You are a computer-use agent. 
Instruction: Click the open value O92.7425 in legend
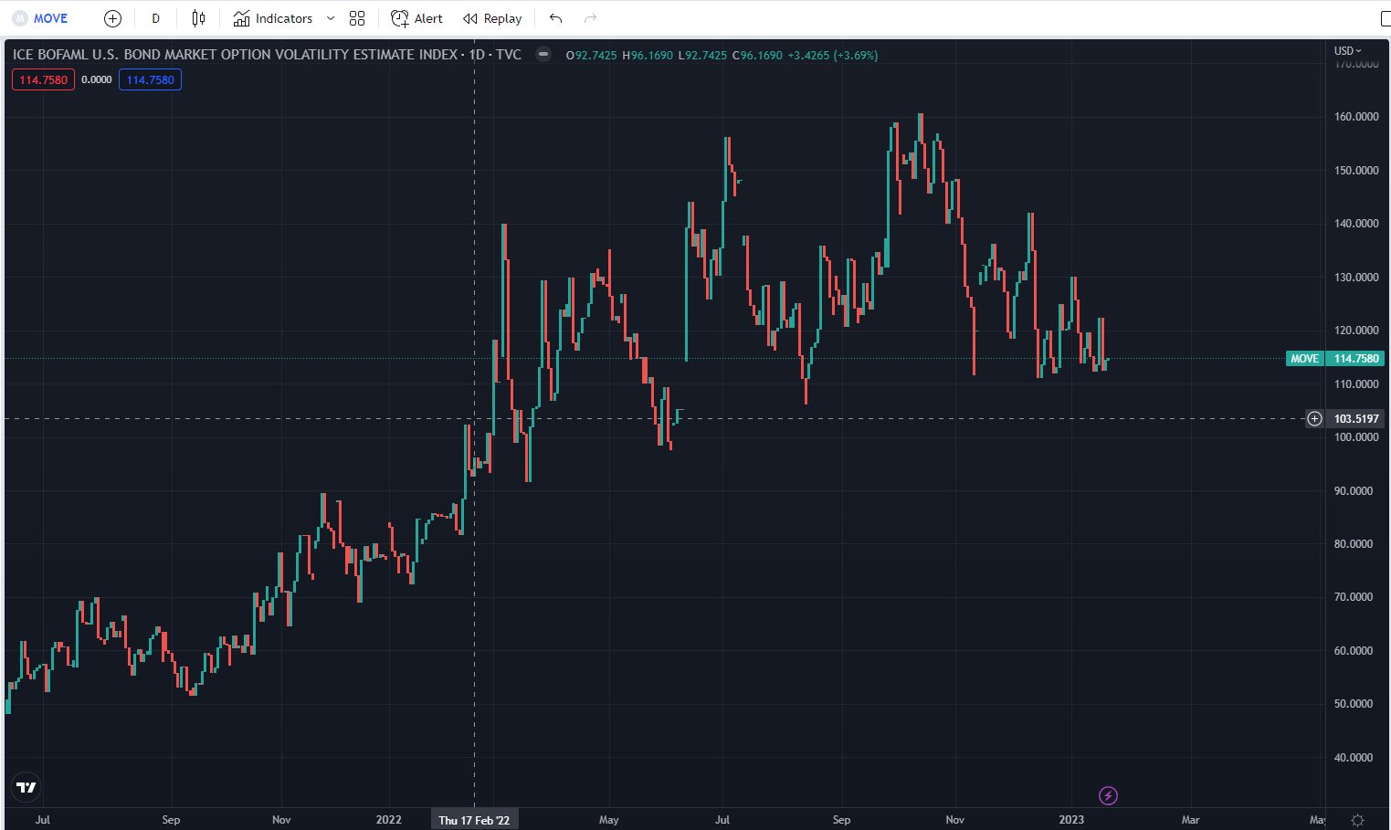(x=591, y=55)
